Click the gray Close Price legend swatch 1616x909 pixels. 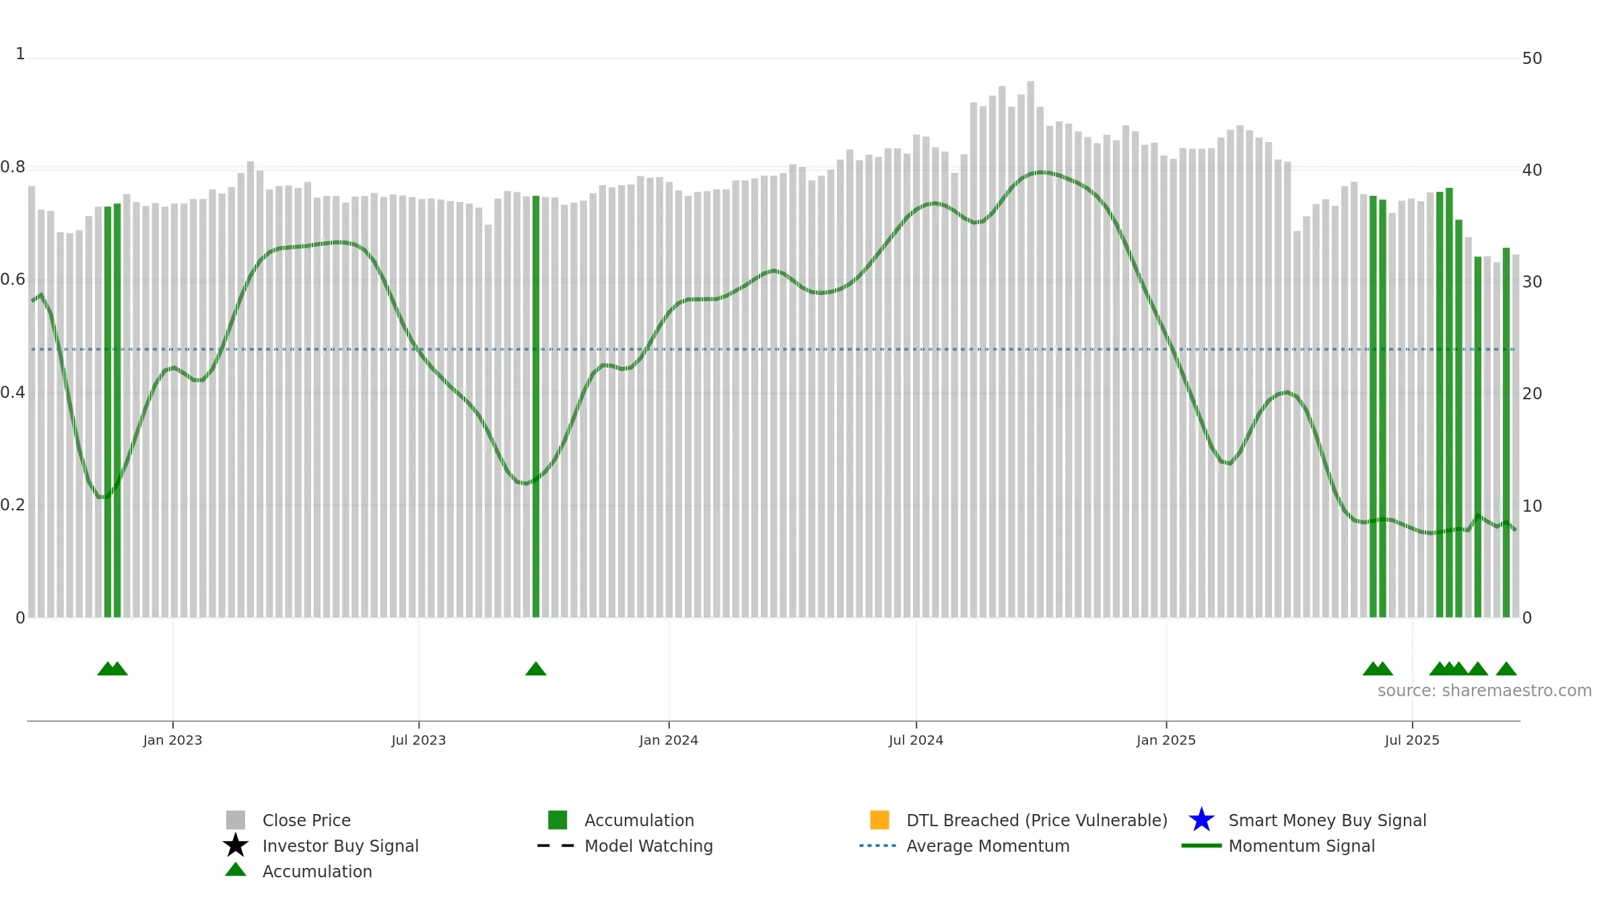(x=236, y=820)
